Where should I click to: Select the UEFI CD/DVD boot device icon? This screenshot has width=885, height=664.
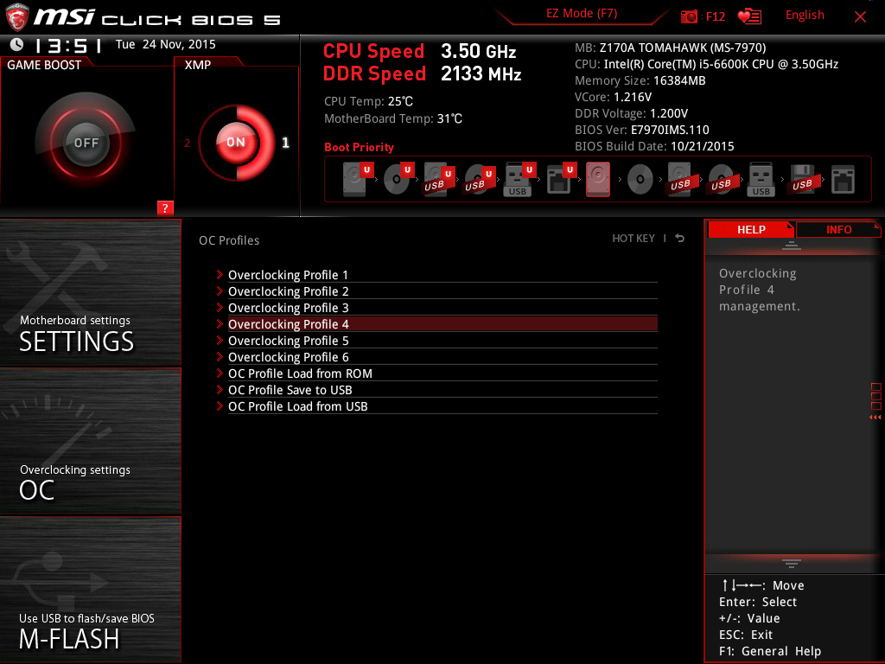click(398, 179)
